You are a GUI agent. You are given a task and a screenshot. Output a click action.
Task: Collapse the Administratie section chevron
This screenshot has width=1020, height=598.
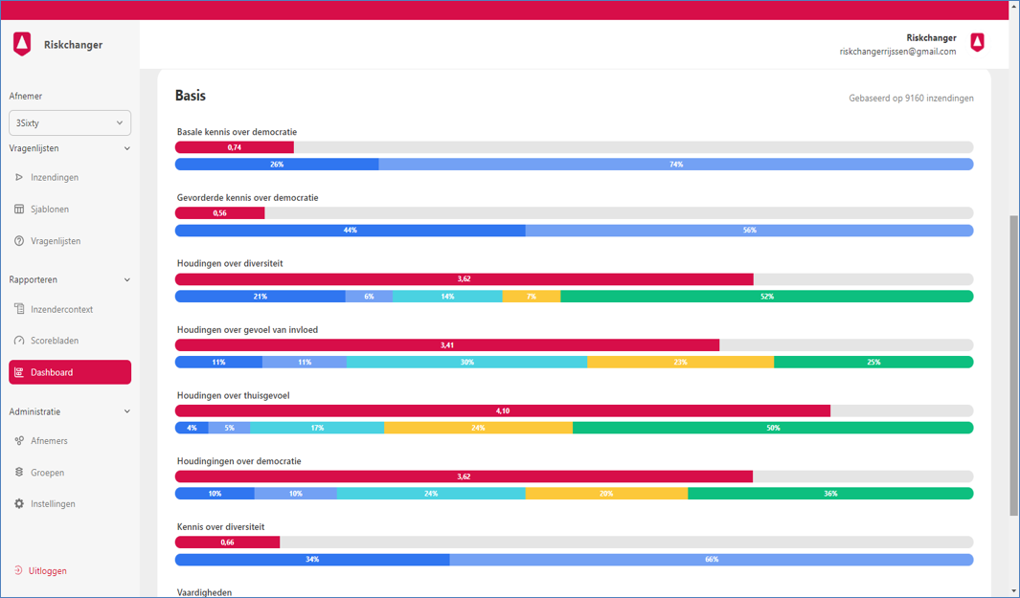pos(126,411)
